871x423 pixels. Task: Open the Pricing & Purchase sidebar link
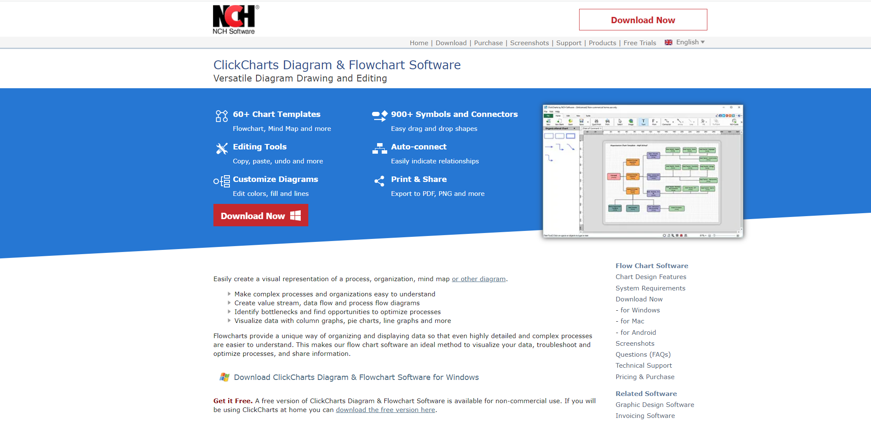pos(645,377)
